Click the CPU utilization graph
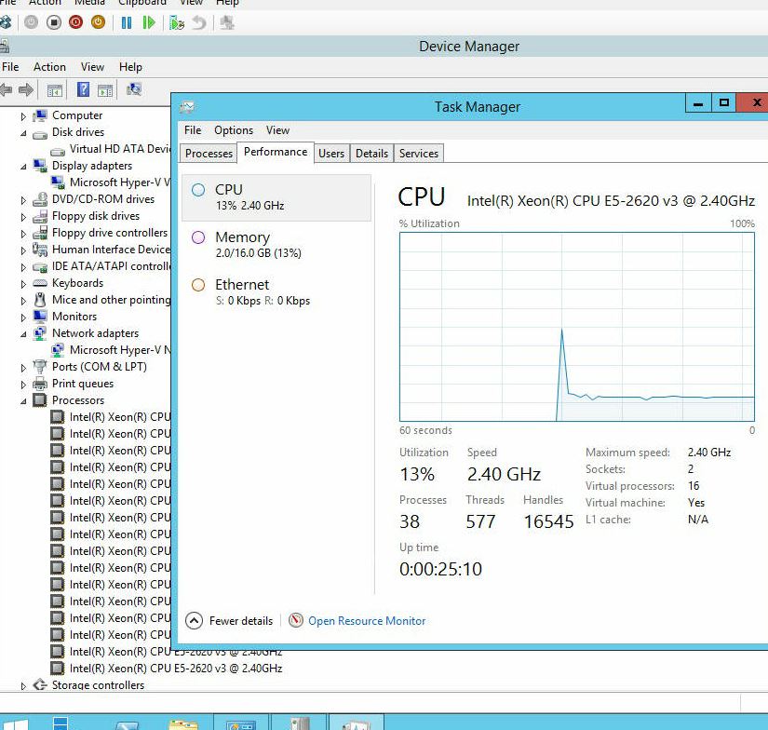The height and width of the screenshot is (730, 768). pos(577,327)
